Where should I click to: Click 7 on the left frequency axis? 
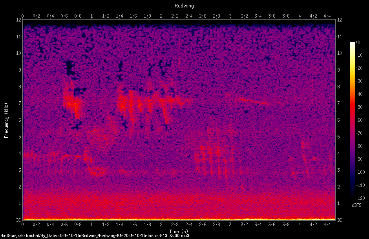click(20, 103)
